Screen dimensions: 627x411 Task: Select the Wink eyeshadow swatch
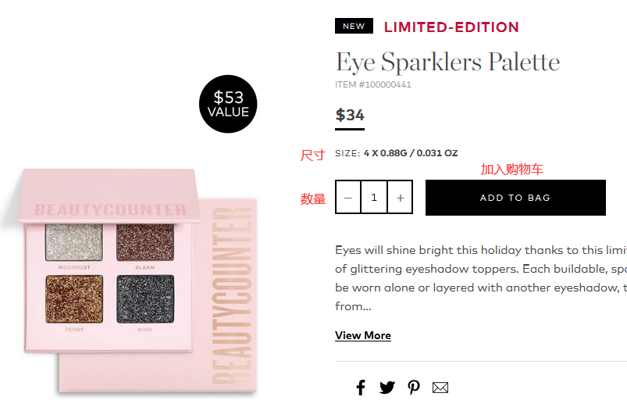[145, 299]
